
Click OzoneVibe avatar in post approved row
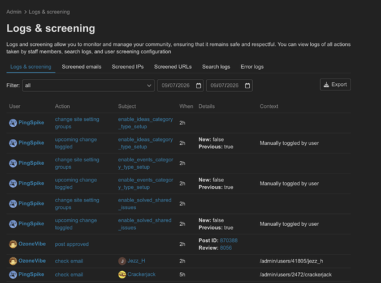click(13, 244)
